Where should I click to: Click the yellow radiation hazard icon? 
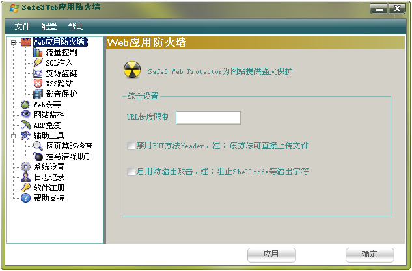132,70
